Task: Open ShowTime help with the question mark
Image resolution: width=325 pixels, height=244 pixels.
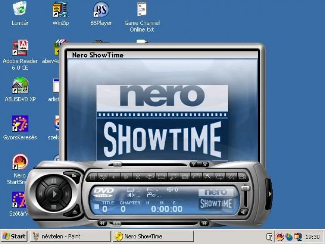Action: (x=194, y=164)
